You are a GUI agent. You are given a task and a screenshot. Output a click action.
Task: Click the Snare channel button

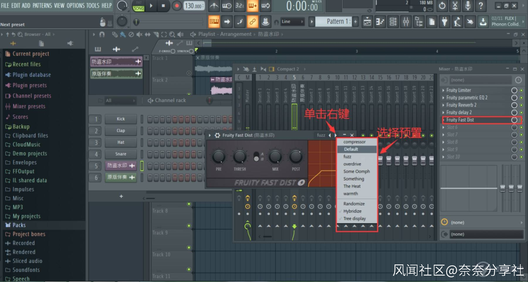[121, 154]
